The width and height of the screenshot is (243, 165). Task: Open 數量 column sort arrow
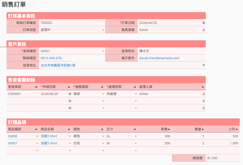pyautogui.click(x=203, y=129)
